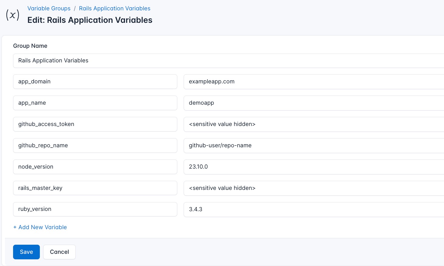Open the Variable Groups breadcrumb link
444x266 pixels.
[49, 8]
